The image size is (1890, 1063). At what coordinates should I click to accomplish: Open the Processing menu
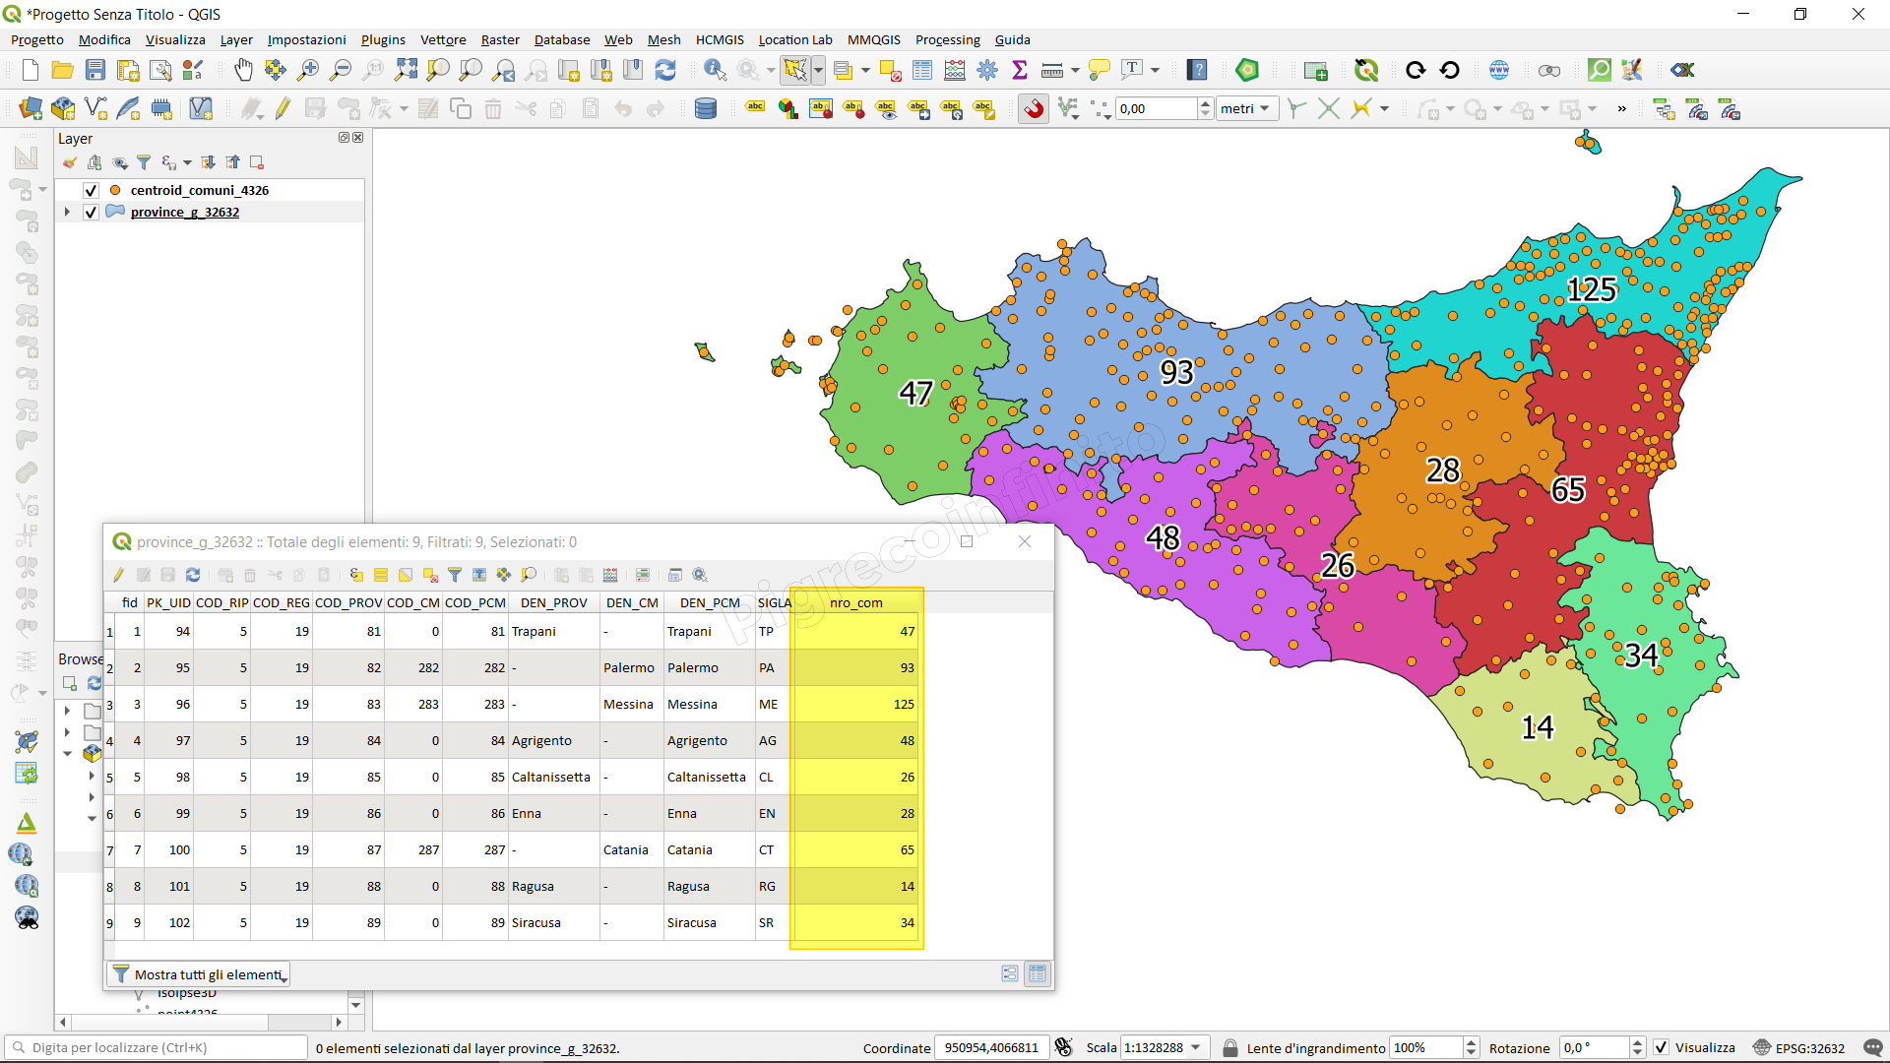tap(947, 39)
